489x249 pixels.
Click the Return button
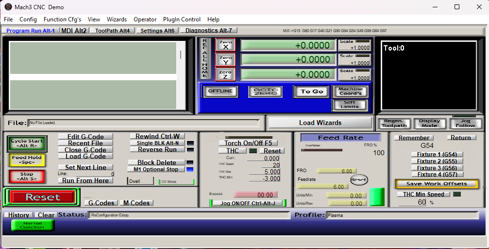[x=461, y=138]
